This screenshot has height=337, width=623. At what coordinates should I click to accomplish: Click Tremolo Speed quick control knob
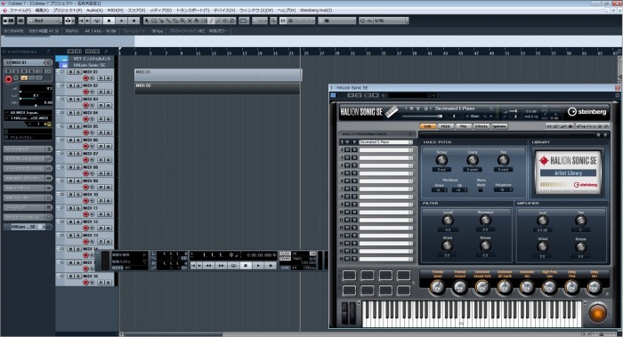pyautogui.click(x=438, y=286)
